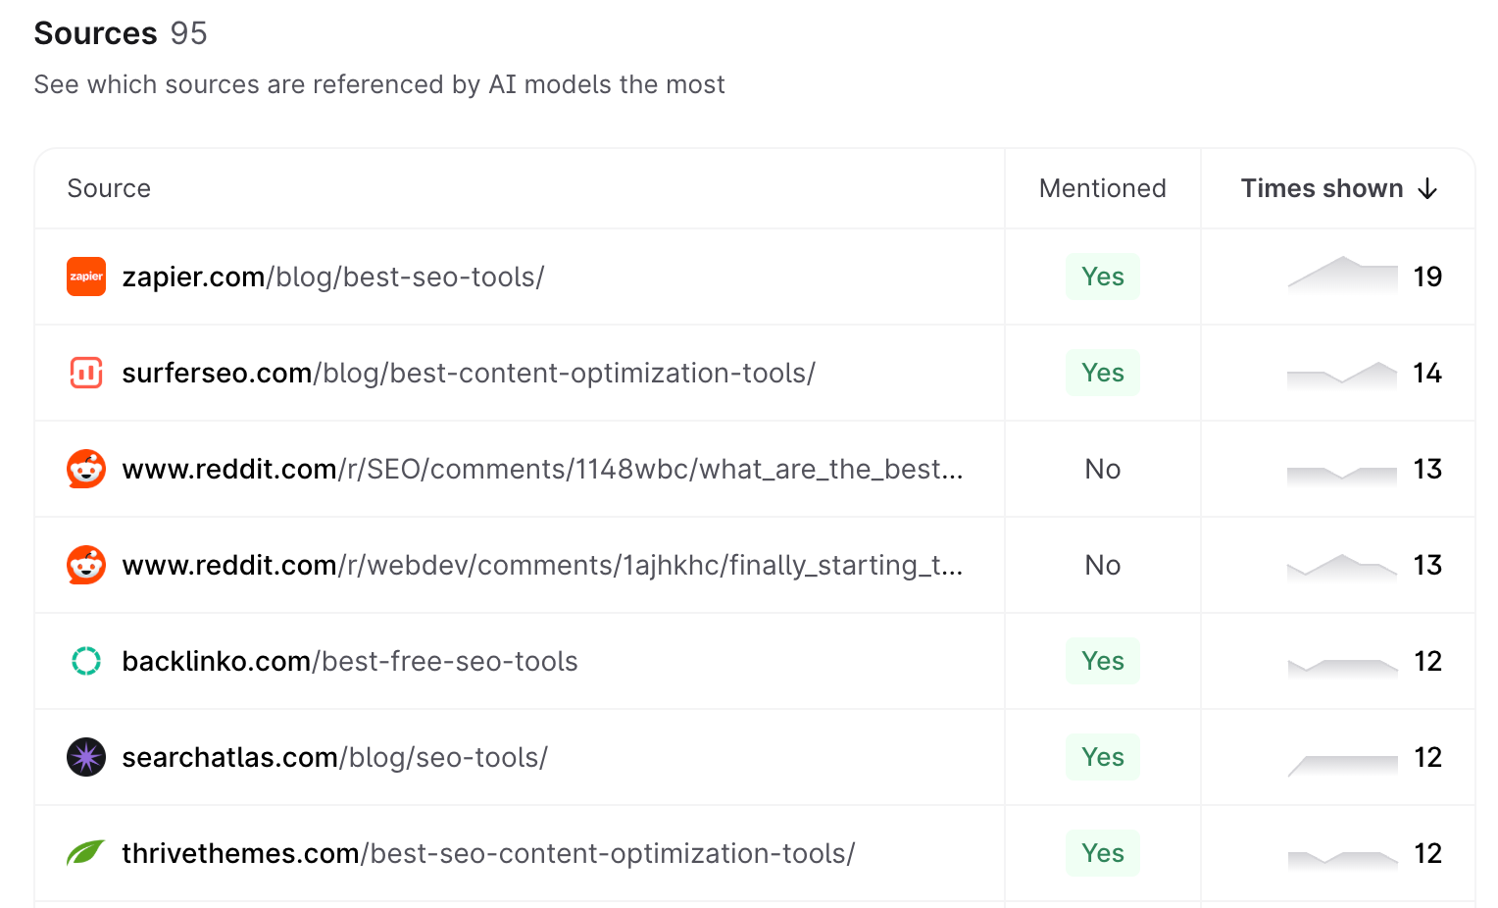Click the sort arrow beside Times shown

pyautogui.click(x=1427, y=188)
